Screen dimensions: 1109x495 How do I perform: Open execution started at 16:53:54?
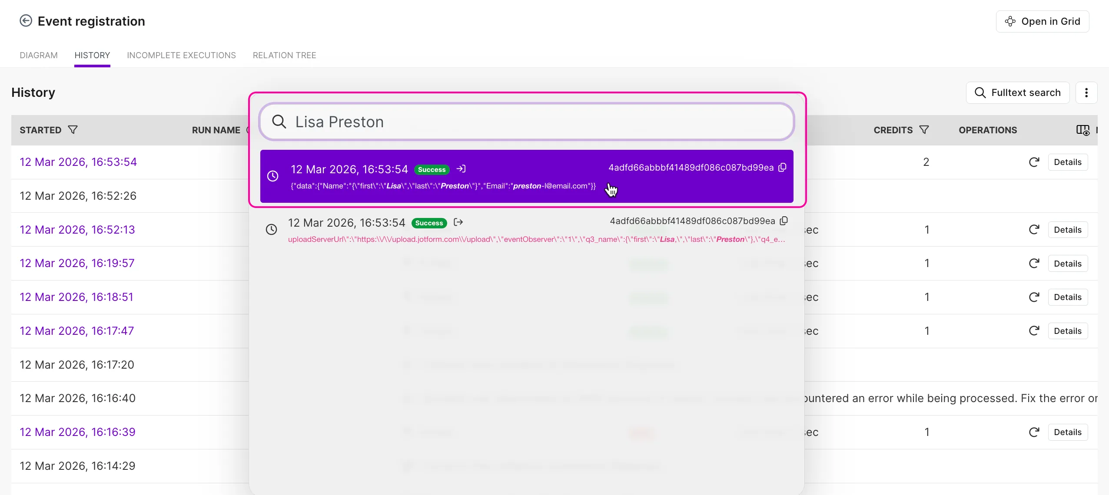(78, 162)
